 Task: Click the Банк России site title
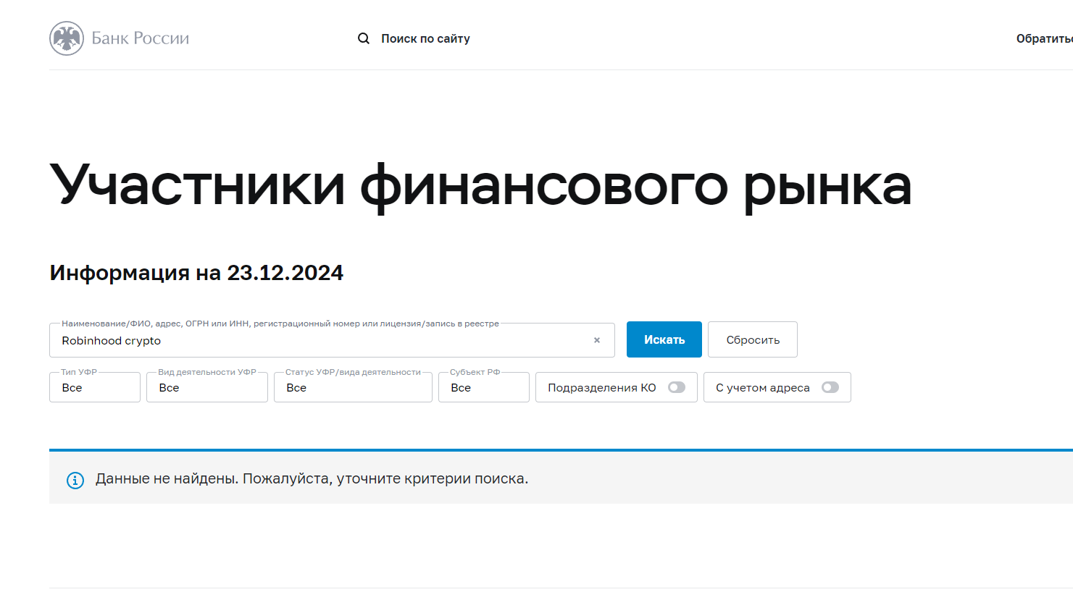(x=141, y=38)
